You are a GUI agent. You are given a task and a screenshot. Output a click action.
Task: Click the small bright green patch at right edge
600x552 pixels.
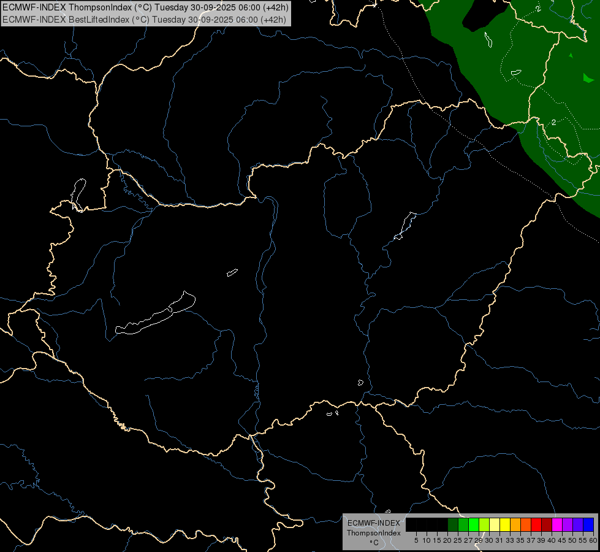[x=588, y=78]
